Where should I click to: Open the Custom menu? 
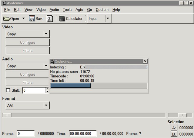pyautogui.click(x=102, y=10)
